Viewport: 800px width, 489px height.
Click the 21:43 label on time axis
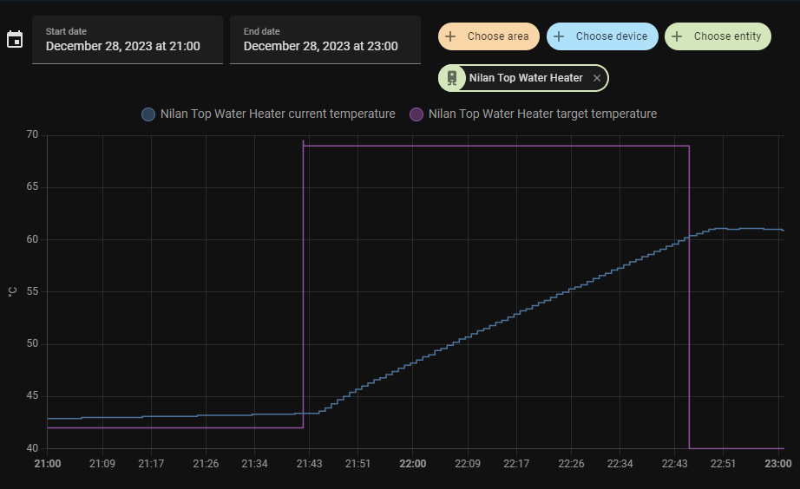(309, 464)
